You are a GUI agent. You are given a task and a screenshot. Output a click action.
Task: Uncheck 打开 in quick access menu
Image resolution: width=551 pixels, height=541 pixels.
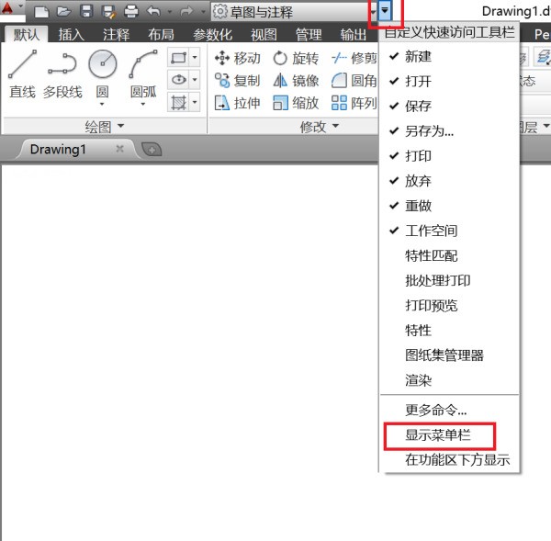click(449, 81)
